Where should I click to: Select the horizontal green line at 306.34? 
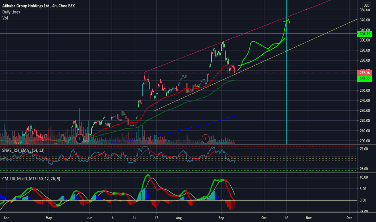(x=179, y=34)
